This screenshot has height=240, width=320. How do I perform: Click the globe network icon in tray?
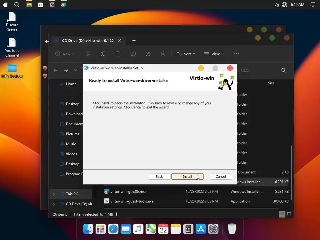pyautogui.click(x=284, y=4)
